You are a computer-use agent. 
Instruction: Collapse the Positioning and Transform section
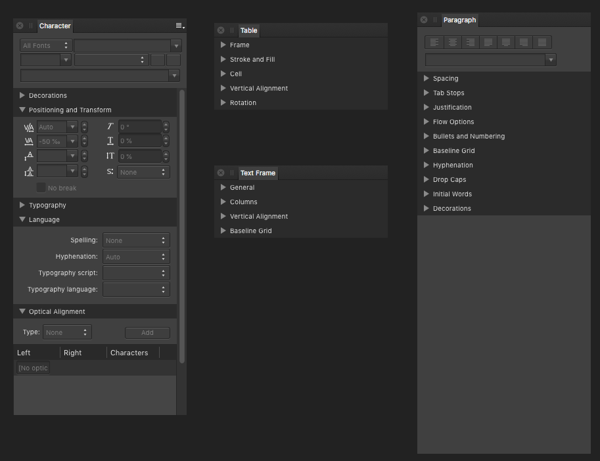tap(22, 110)
